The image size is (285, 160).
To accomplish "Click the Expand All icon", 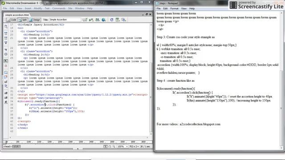I will click(6, 43).
